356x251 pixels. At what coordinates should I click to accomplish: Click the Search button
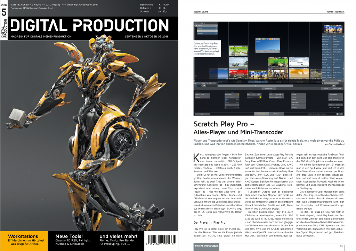pos(326,89)
